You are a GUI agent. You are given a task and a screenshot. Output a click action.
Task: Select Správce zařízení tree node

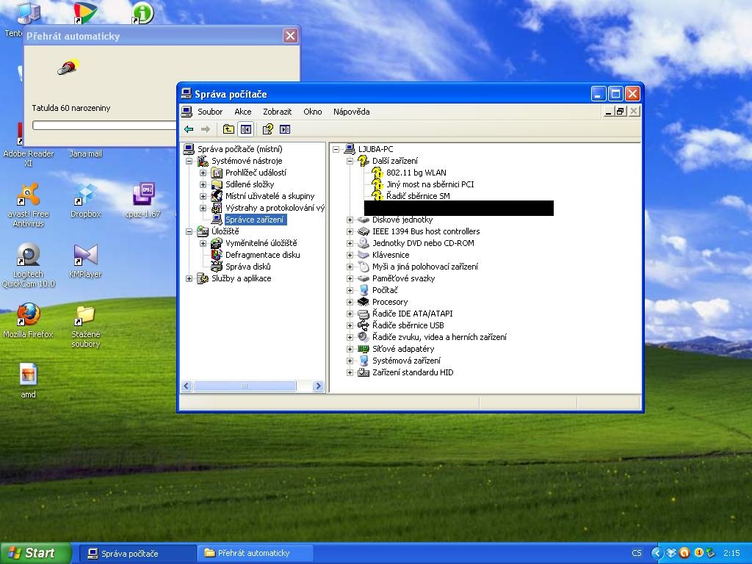click(x=255, y=220)
